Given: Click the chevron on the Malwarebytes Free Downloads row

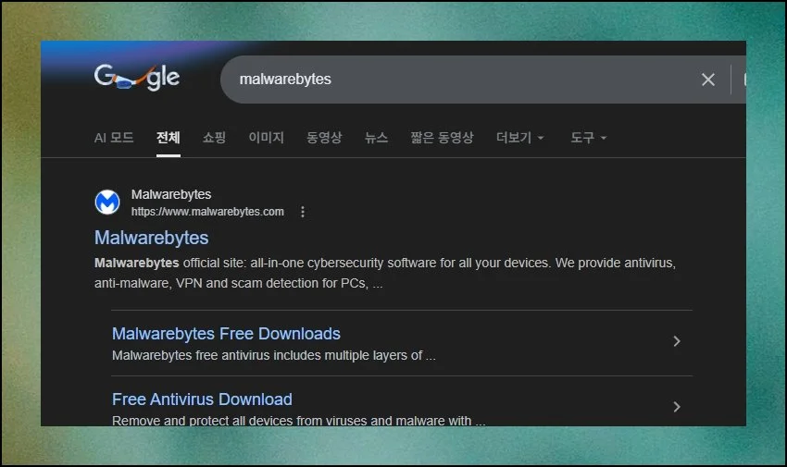Looking at the screenshot, I should (677, 341).
